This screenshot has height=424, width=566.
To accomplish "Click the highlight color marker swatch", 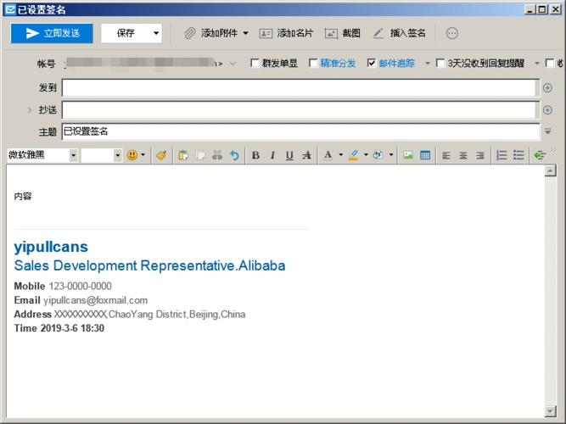I will click(x=354, y=155).
